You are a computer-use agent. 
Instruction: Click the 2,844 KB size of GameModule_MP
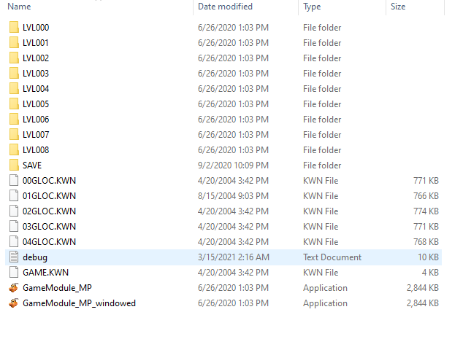point(423,288)
